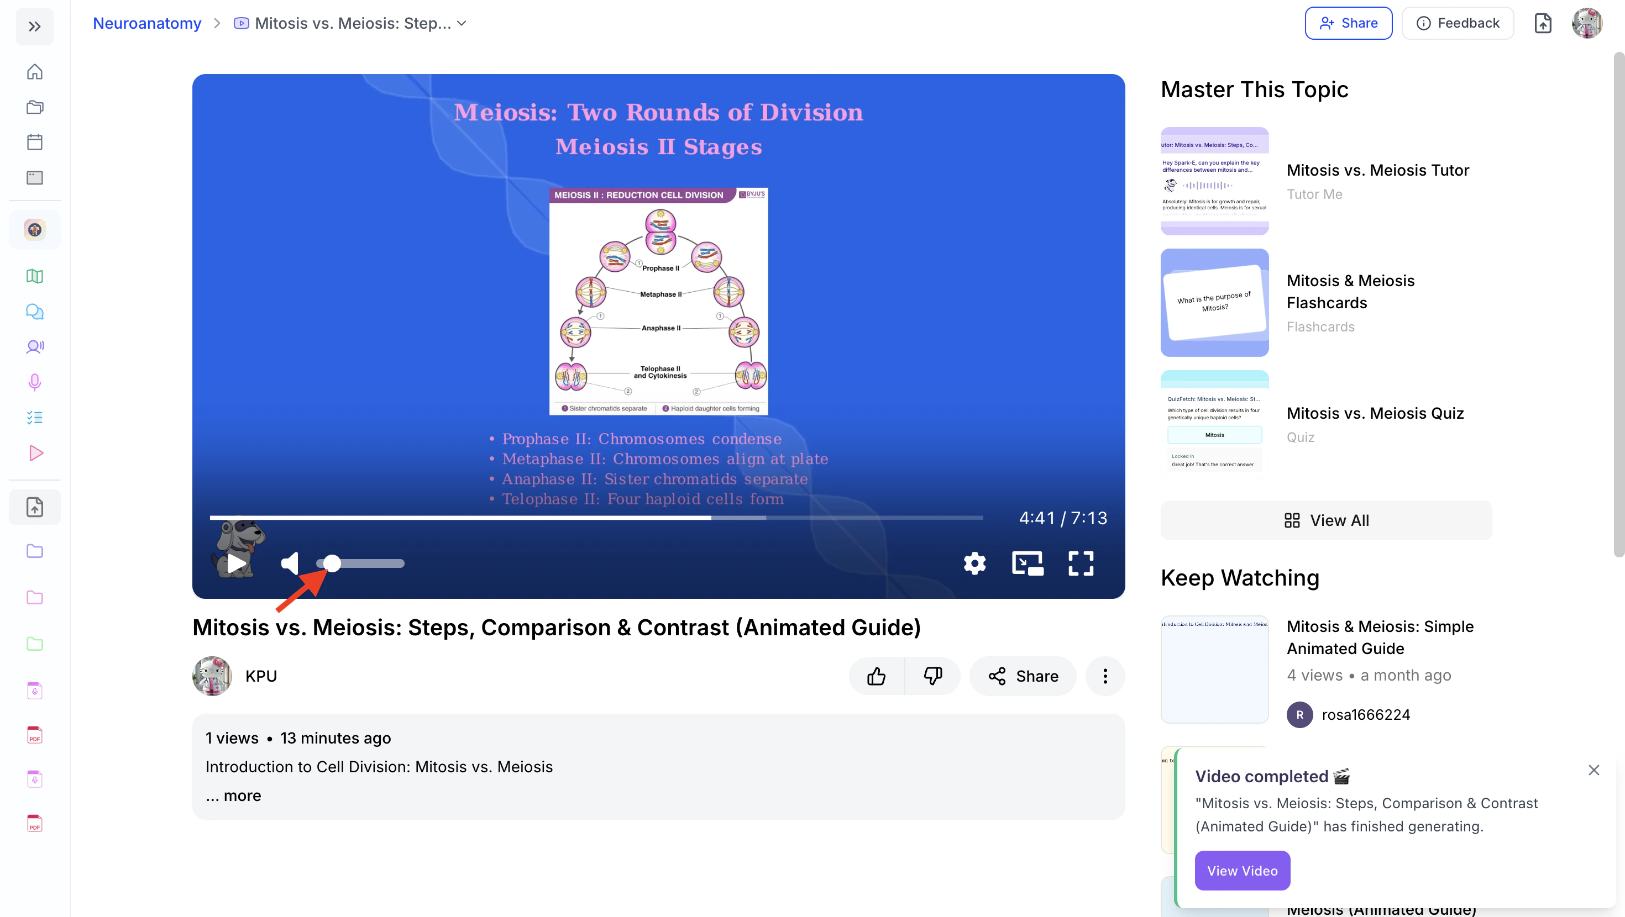Click the View Video button
The image size is (1625, 917).
(1242, 871)
